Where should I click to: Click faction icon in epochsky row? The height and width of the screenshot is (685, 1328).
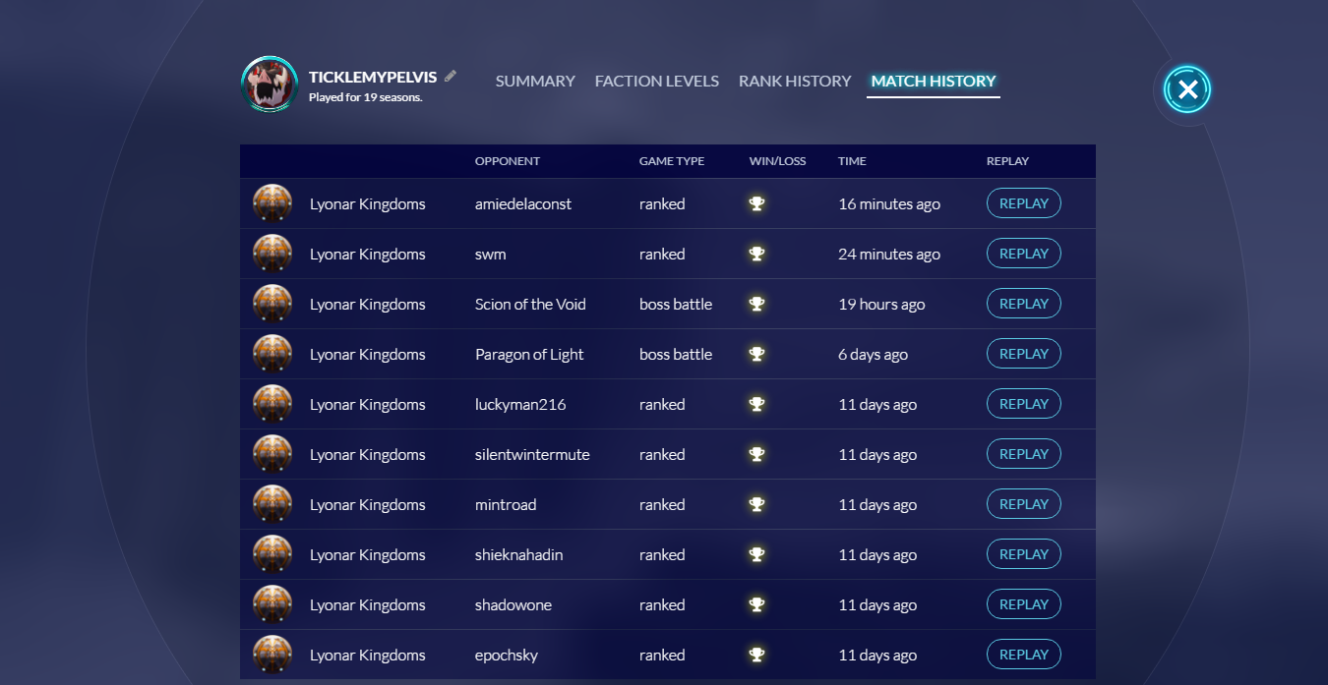(x=272, y=655)
